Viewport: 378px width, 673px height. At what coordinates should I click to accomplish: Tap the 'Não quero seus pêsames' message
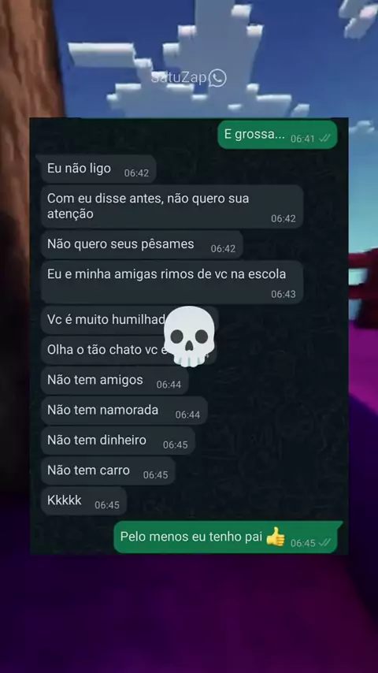(142, 244)
